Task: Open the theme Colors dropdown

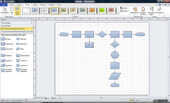Action: (x=125, y=8)
